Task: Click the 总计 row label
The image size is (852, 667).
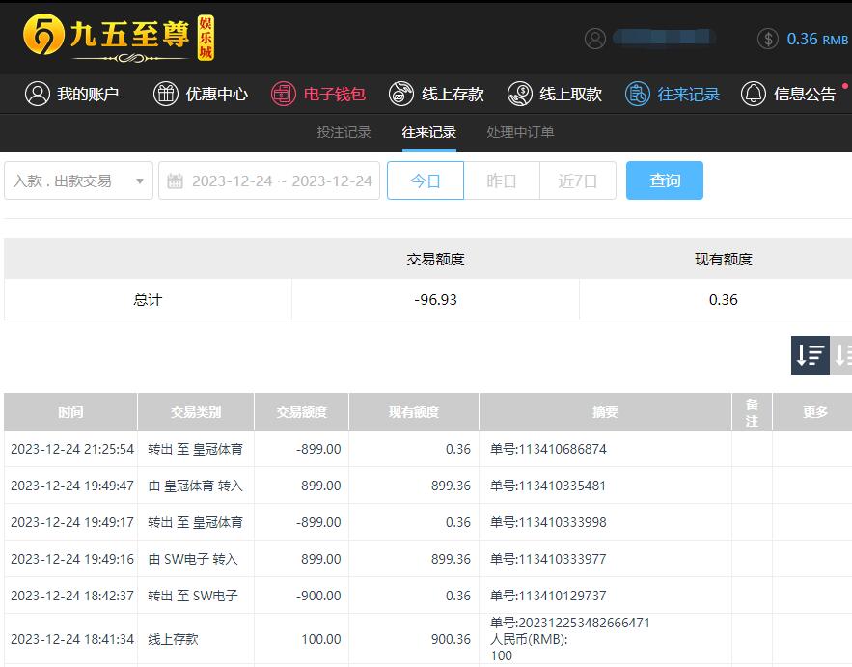Action: pyautogui.click(x=148, y=299)
